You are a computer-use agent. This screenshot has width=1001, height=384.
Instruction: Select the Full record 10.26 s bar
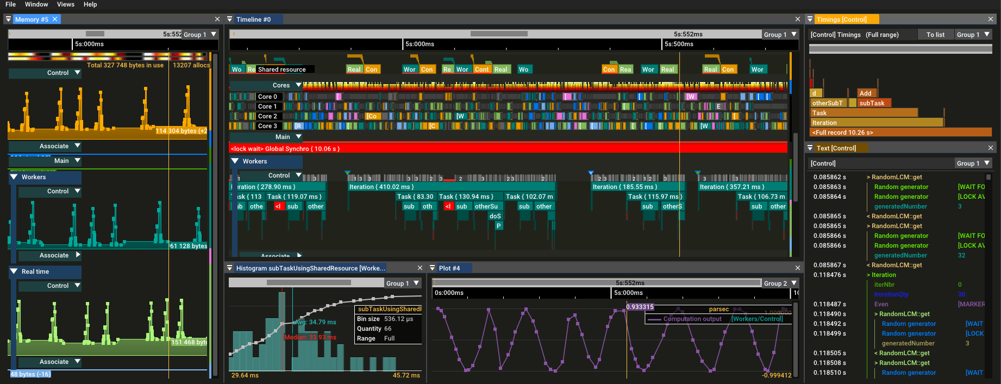[x=900, y=133]
